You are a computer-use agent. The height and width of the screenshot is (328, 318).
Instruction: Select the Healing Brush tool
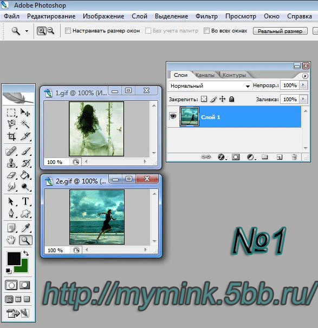point(11,151)
